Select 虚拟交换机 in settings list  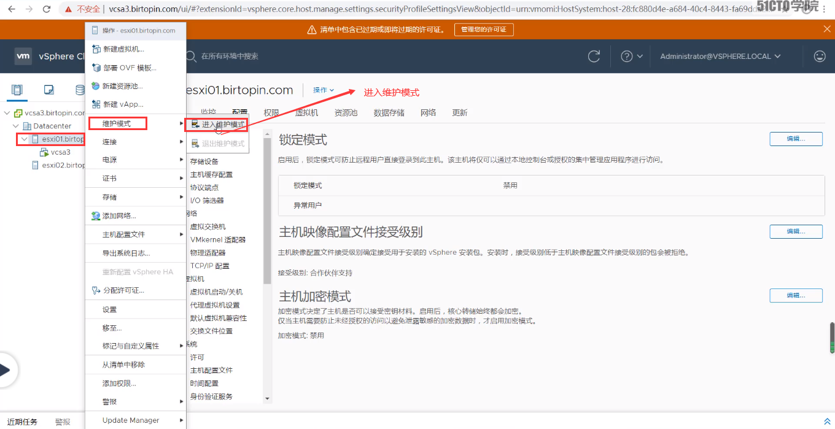[x=208, y=226]
